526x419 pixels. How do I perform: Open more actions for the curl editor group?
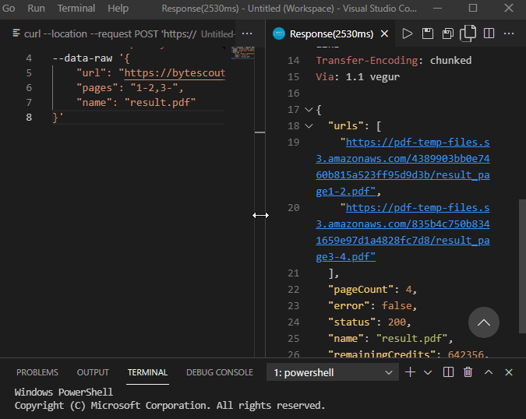(247, 33)
